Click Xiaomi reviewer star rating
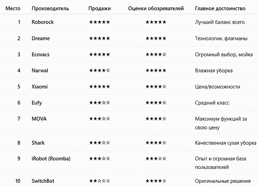Viewport: 258px width, 186px height. (x=156, y=86)
